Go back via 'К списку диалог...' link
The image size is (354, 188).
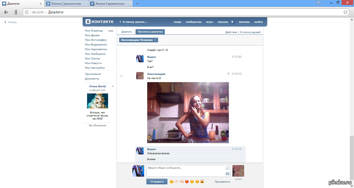[133, 22]
